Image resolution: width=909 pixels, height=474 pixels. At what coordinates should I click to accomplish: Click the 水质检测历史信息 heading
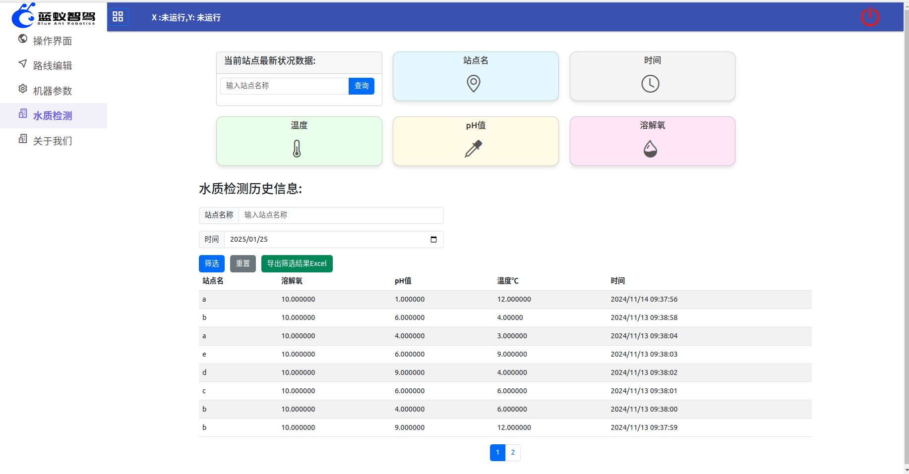coord(250,189)
